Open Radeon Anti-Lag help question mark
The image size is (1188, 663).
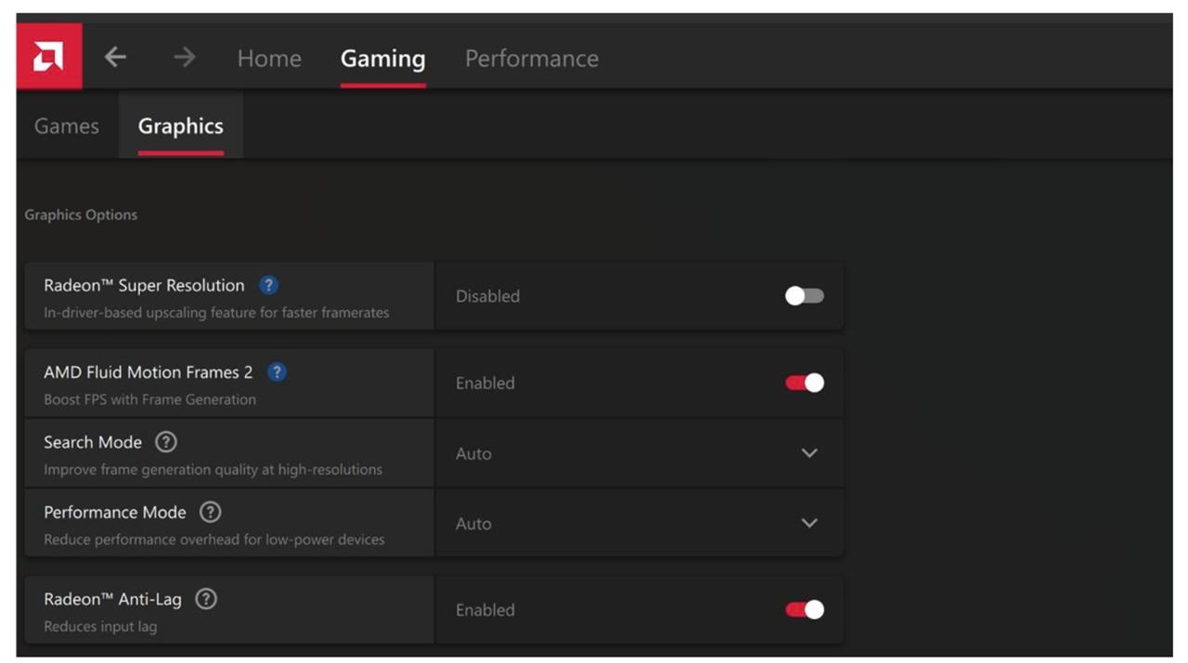(x=206, y=599)
